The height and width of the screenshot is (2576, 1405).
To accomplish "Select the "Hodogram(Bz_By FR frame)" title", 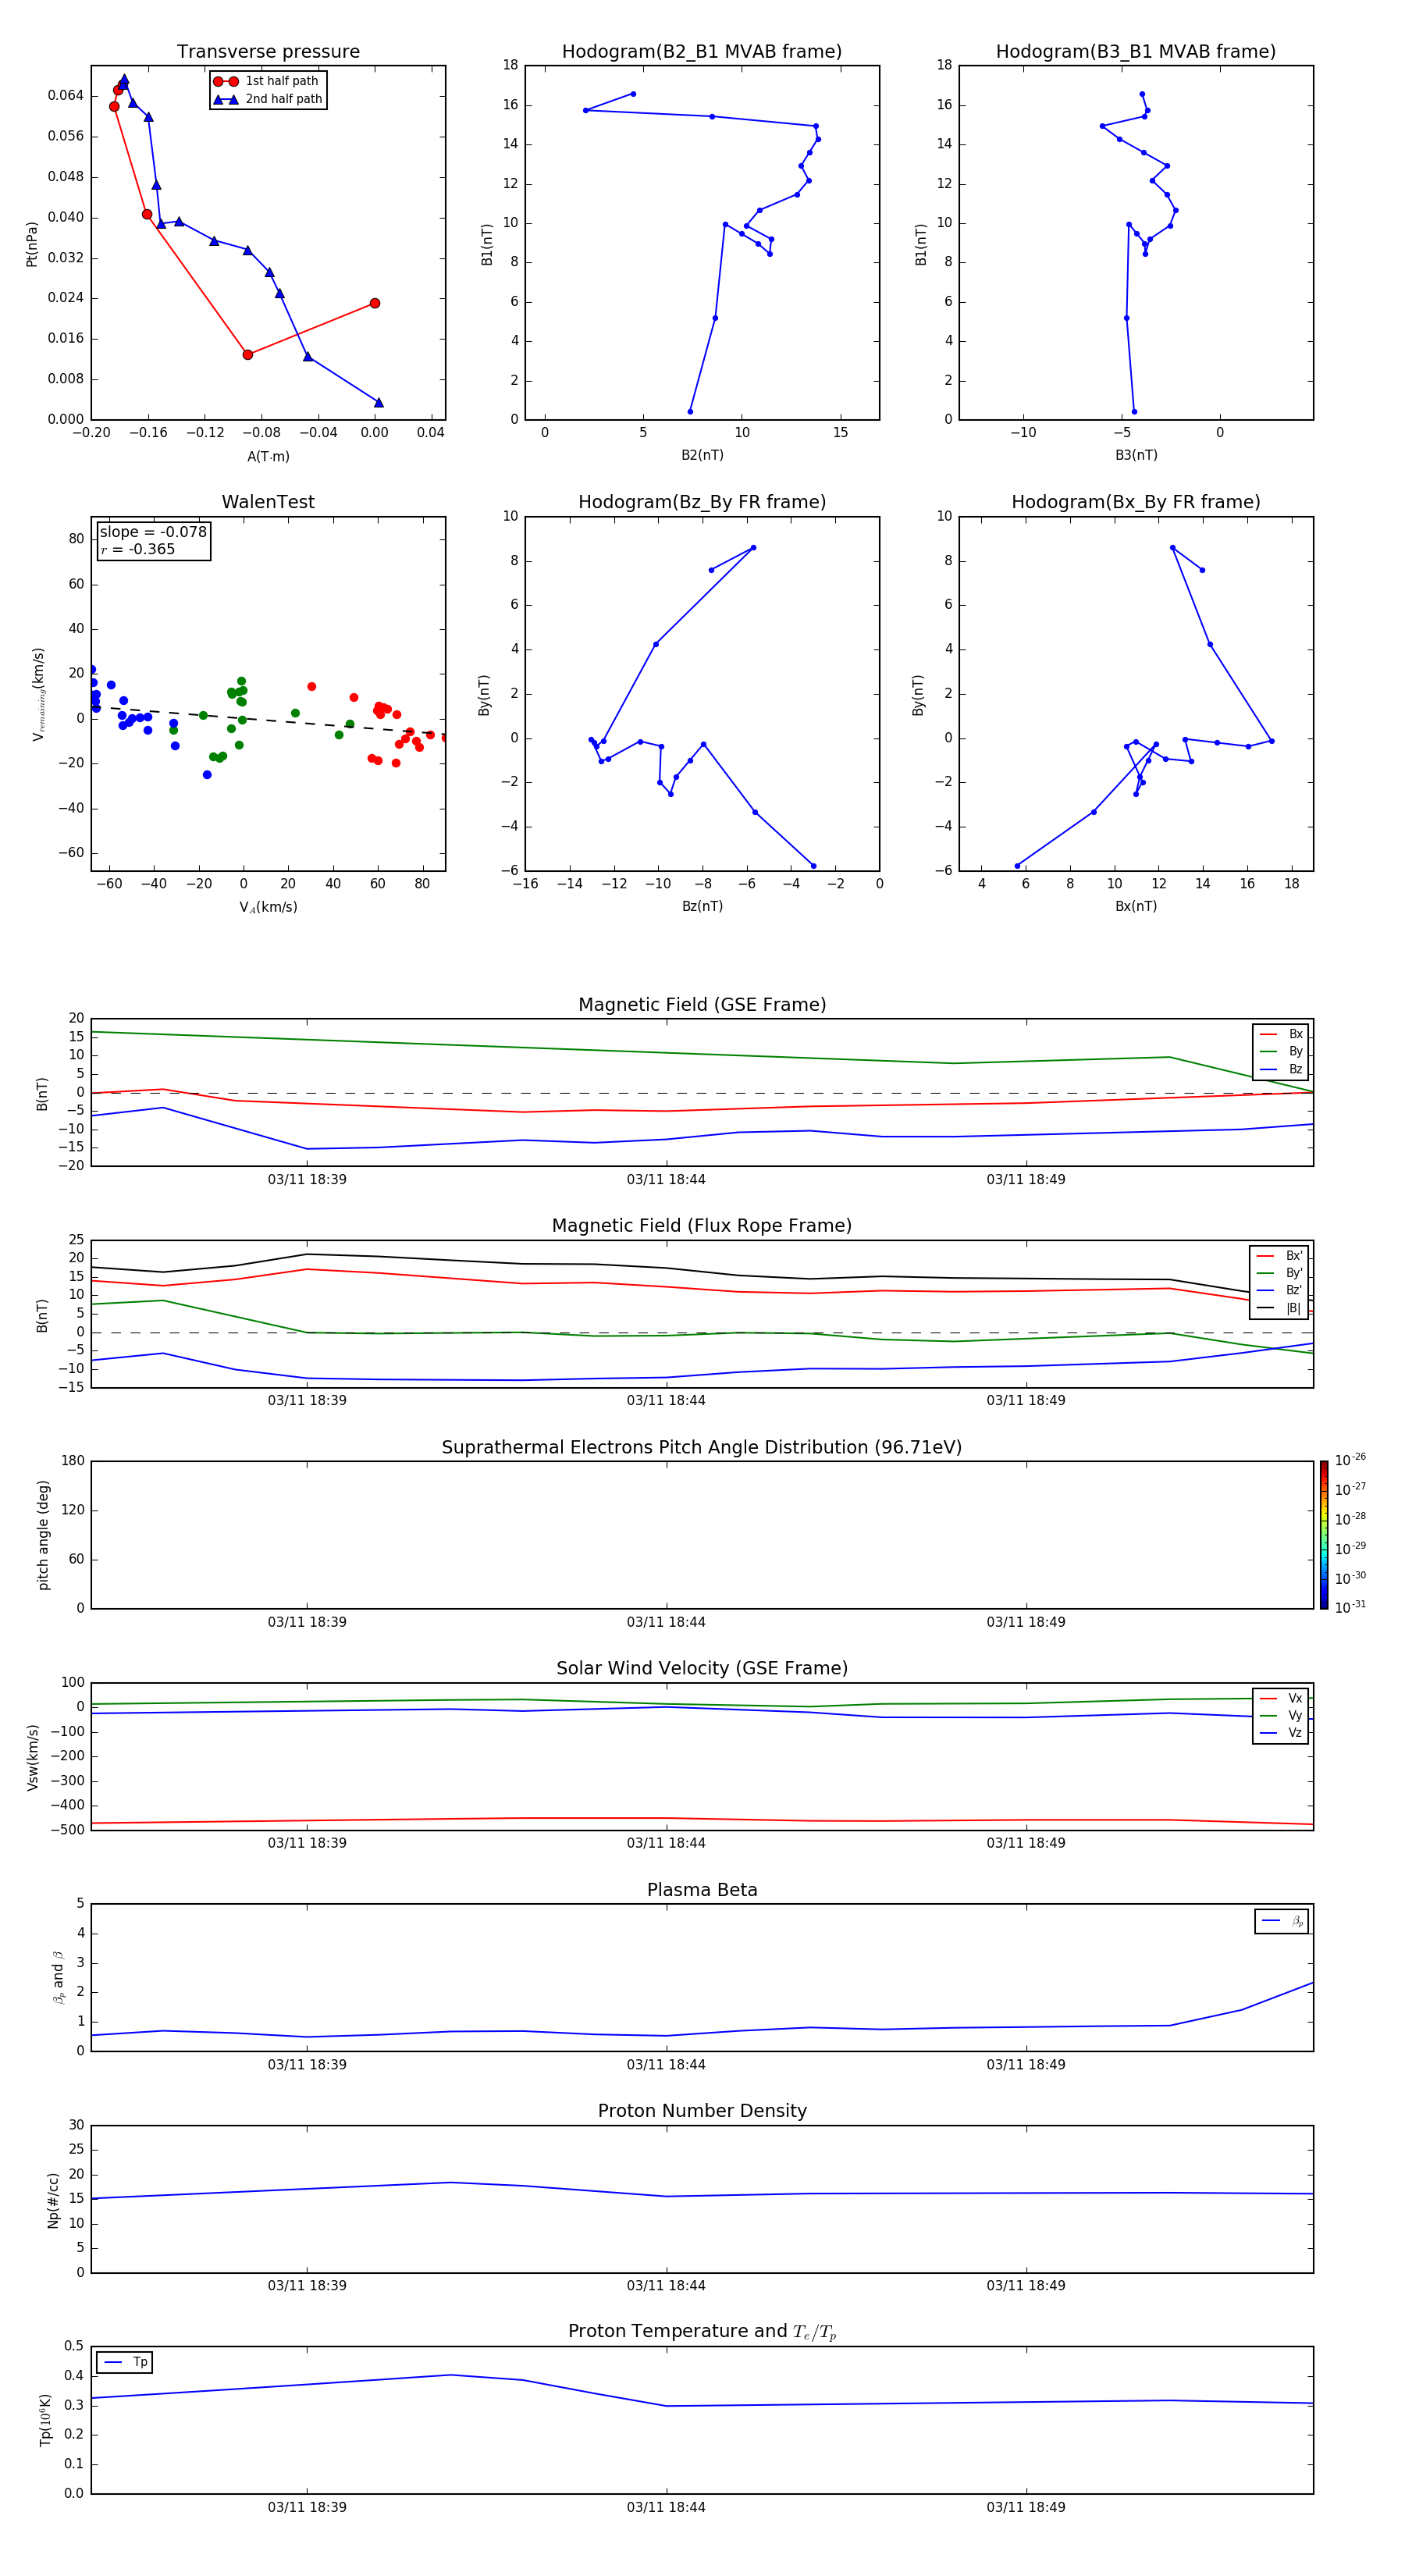I will [x=702, y=502].
